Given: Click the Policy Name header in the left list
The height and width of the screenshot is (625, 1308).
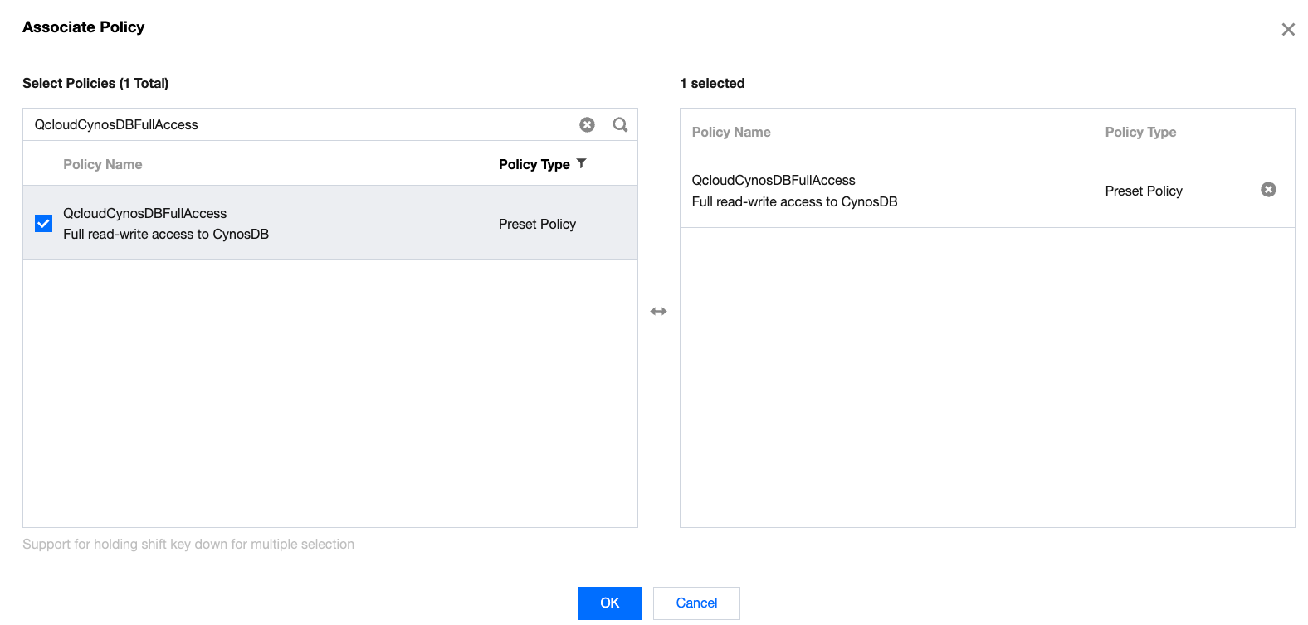Looking at the screenshot, I should 103,164.
